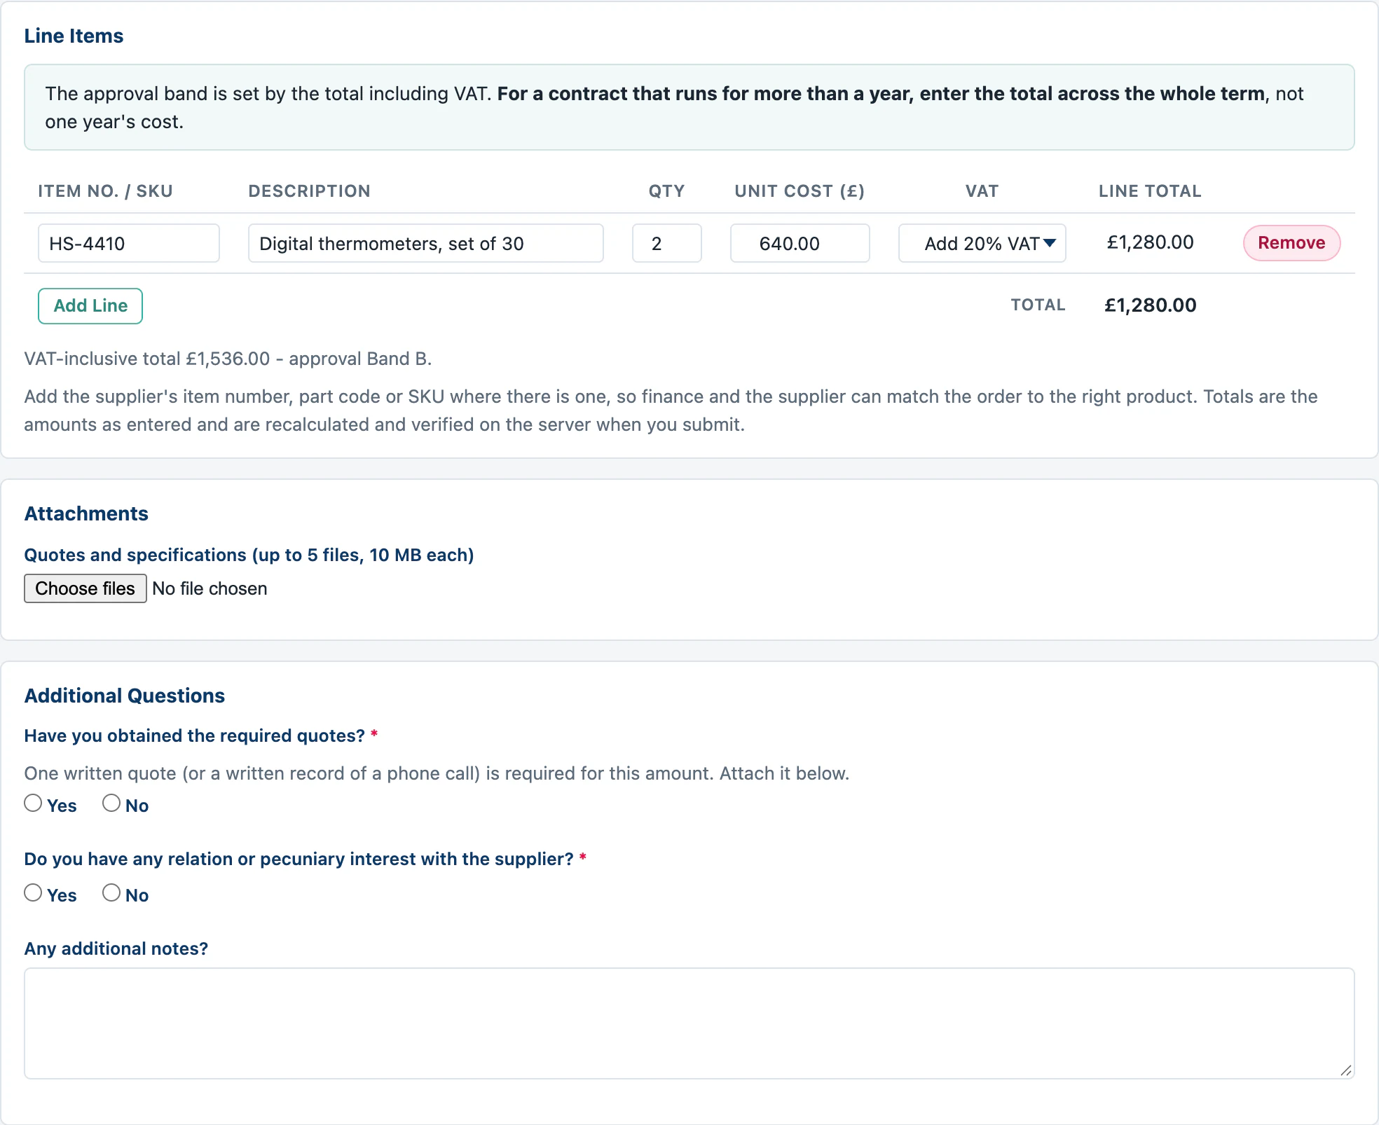Click the Quotes and specifications label
The image size is (1379, 1125).
point(249,555)
